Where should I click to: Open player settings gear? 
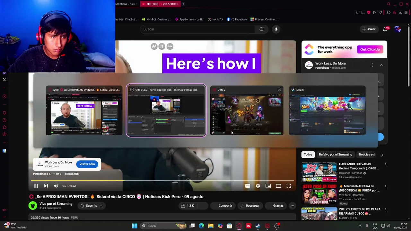(x=258, y=186)
